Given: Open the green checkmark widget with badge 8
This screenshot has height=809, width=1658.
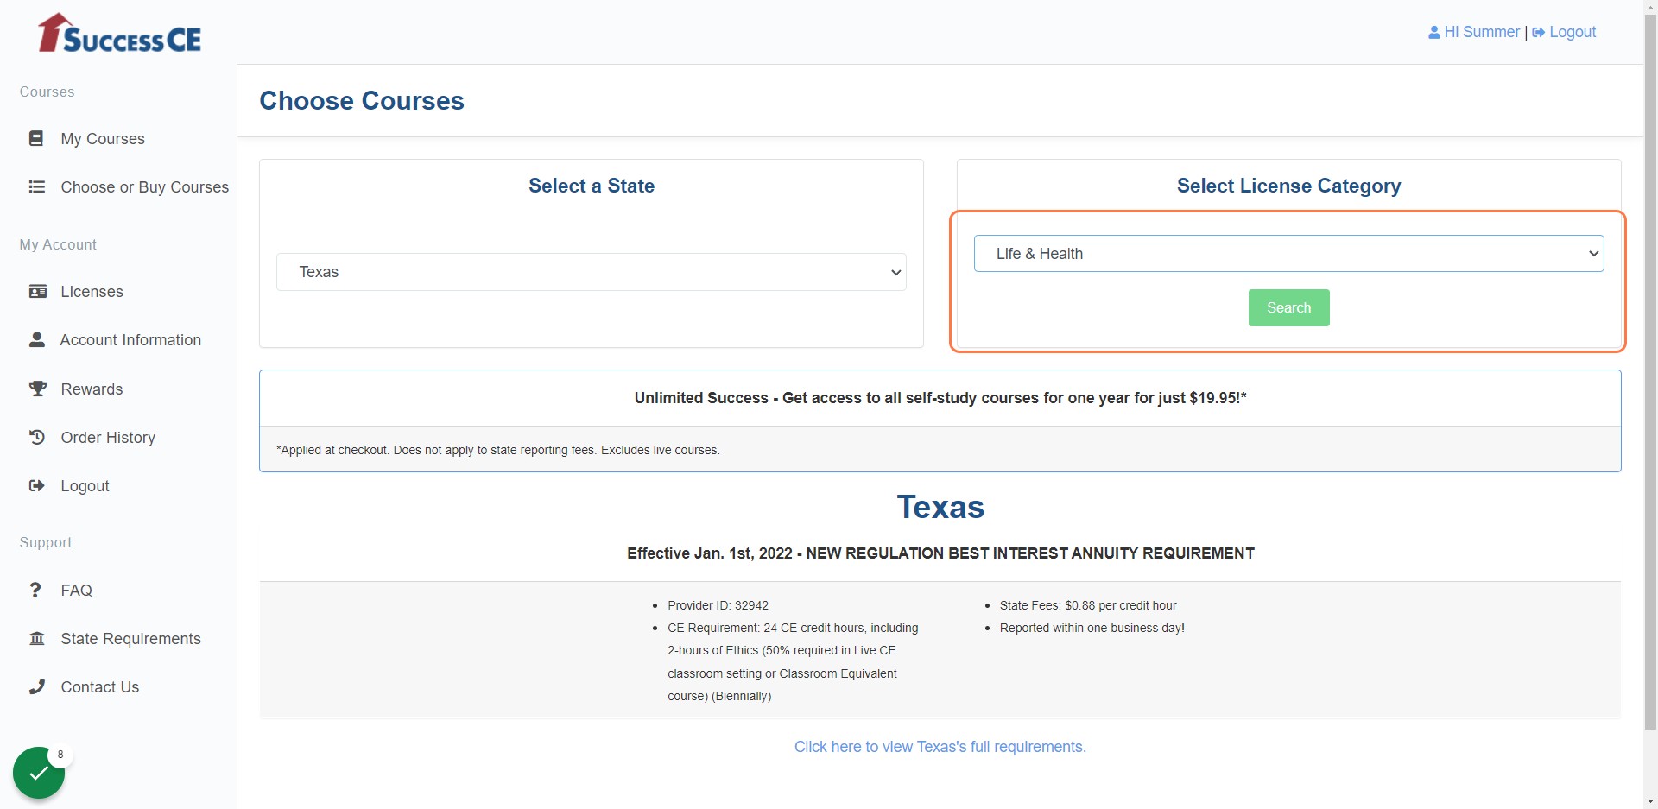Looking at the screenshot, I should coord(39,773).
